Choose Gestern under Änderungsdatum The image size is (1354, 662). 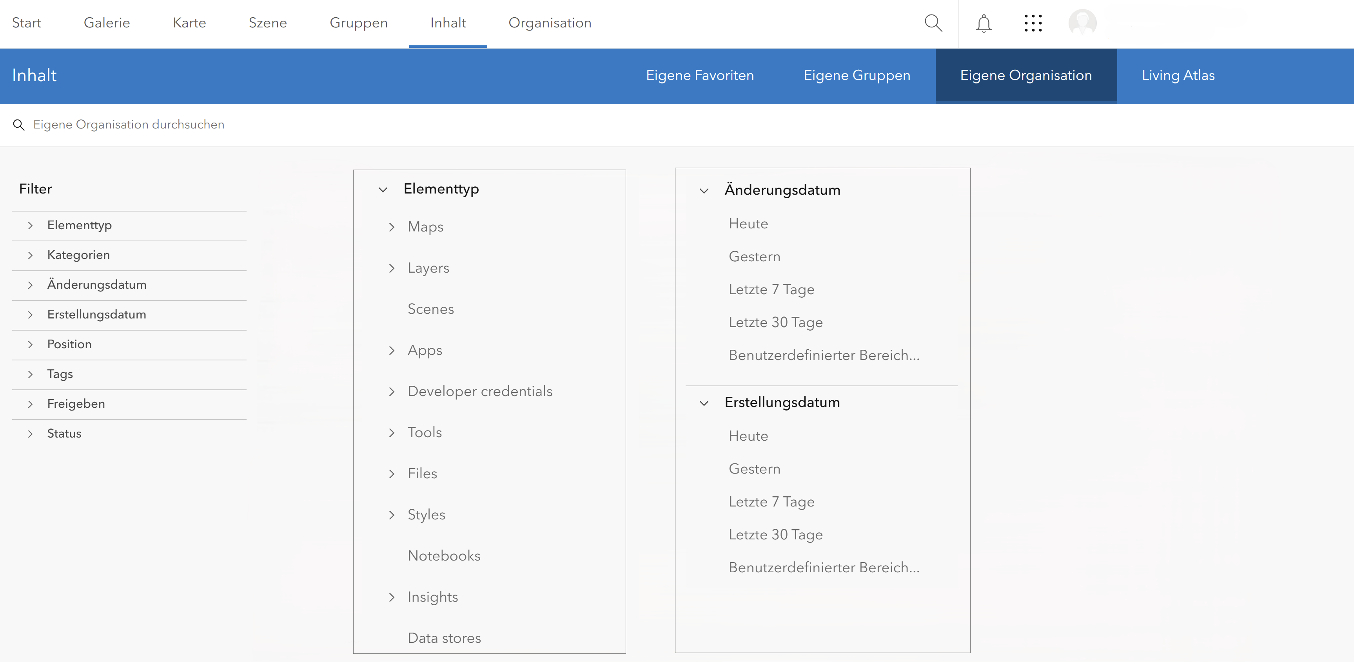pyautogui.click(x=754, y=257)
